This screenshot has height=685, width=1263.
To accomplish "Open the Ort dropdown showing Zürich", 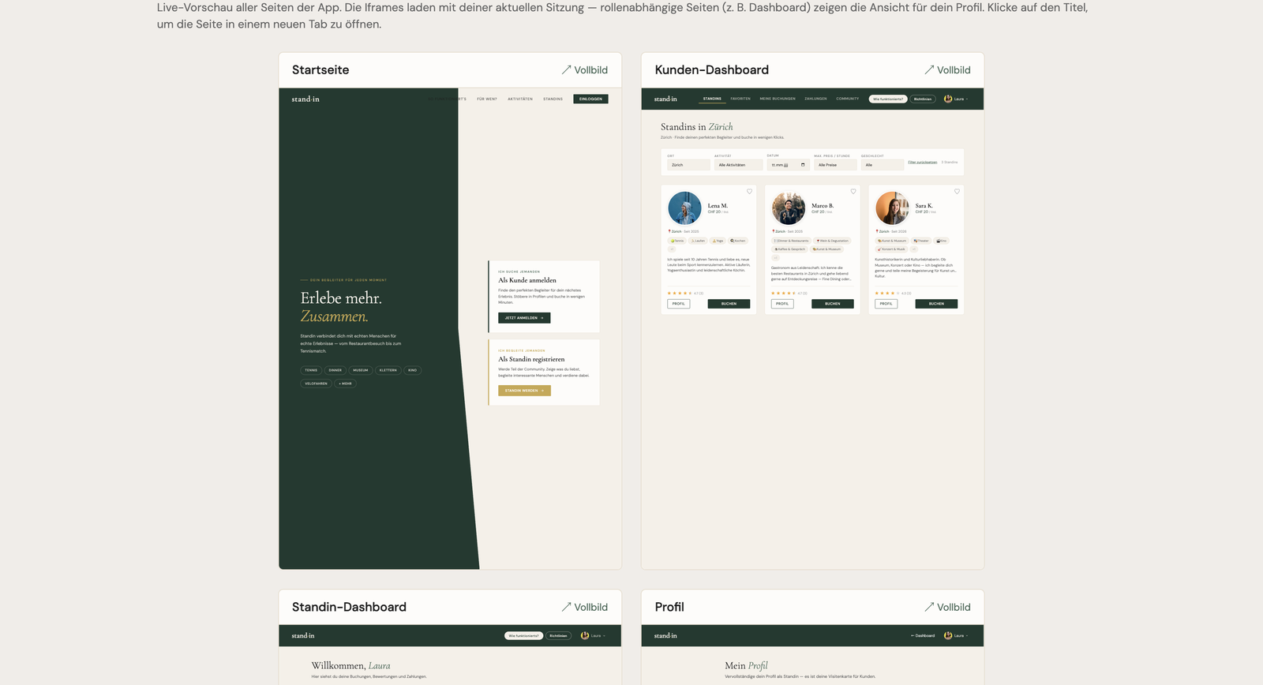I will [688, 165].
